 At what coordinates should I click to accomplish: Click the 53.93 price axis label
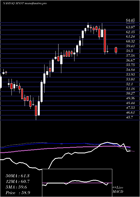point(130,75)
